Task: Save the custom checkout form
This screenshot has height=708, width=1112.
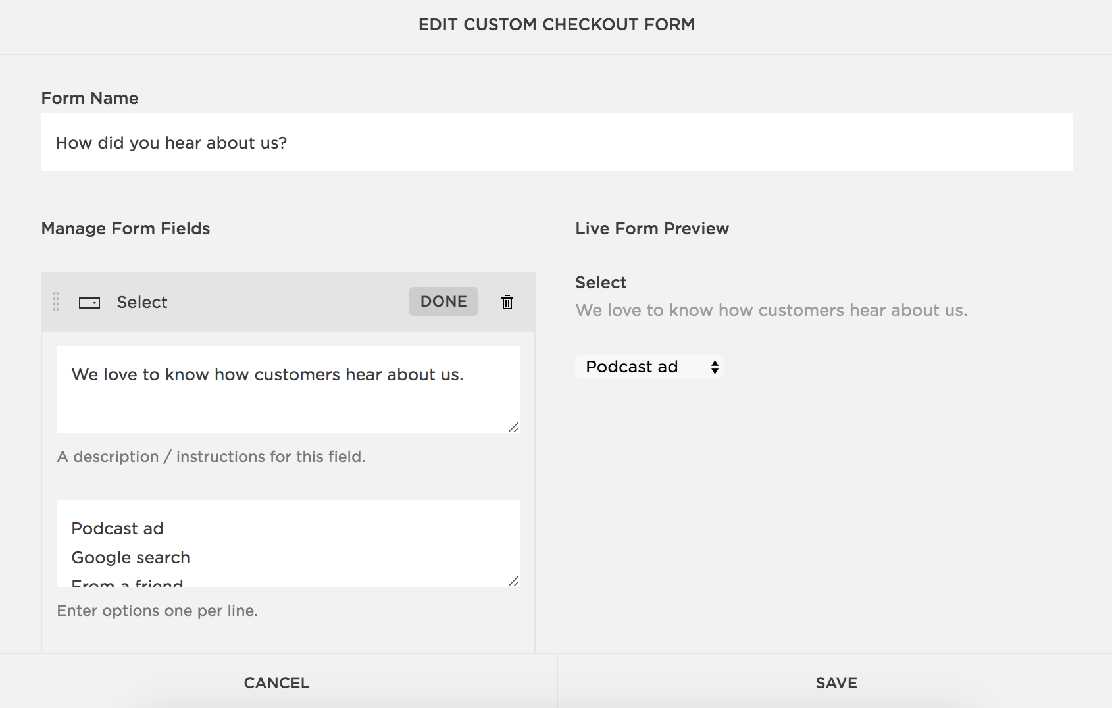Action: click(x=836, y=683)
